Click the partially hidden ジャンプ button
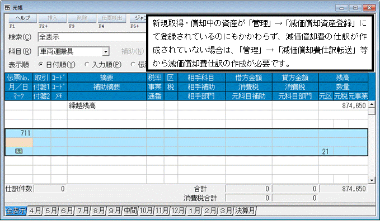This screenshot has height=221, width=380. (x=138, y=18)
